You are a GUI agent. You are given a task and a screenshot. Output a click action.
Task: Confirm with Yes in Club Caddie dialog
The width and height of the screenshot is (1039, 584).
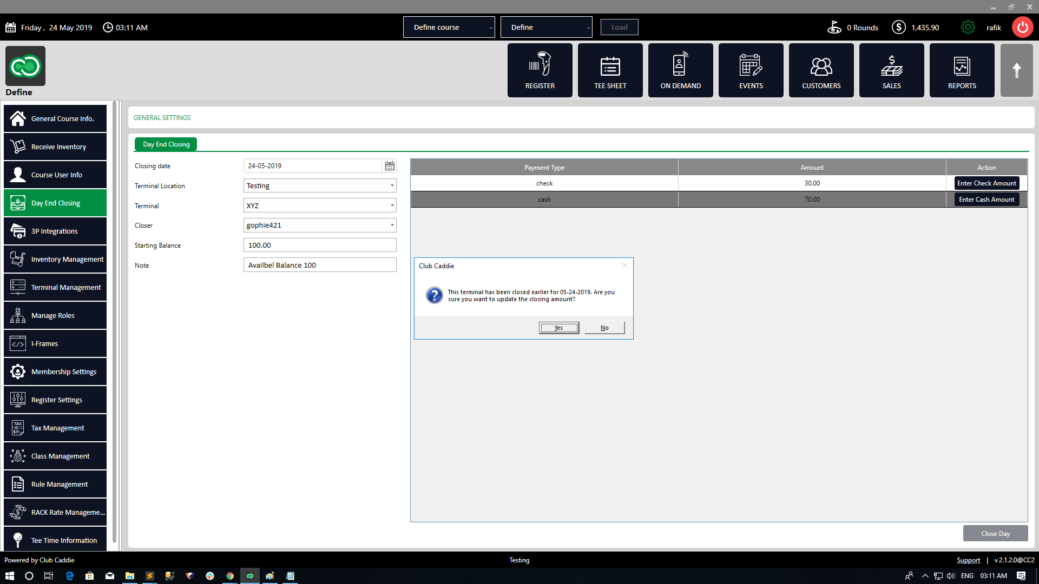coord(558,328)
